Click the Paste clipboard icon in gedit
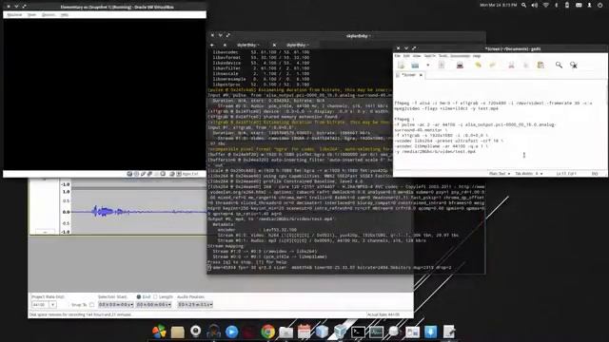 [540, 66]
